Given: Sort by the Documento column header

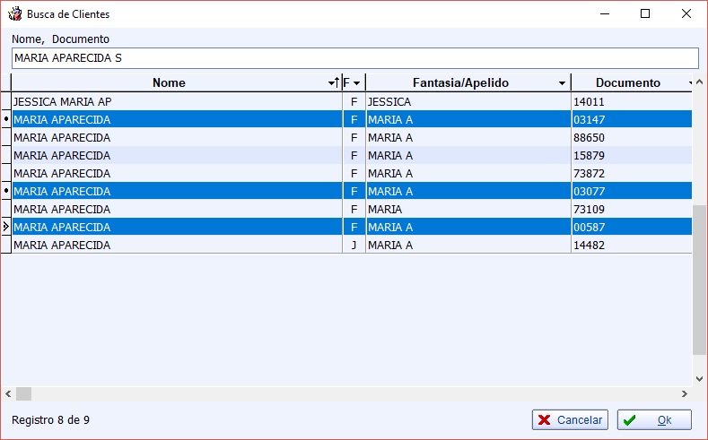Looking at the screenshot, I should [x=627, y=83].
